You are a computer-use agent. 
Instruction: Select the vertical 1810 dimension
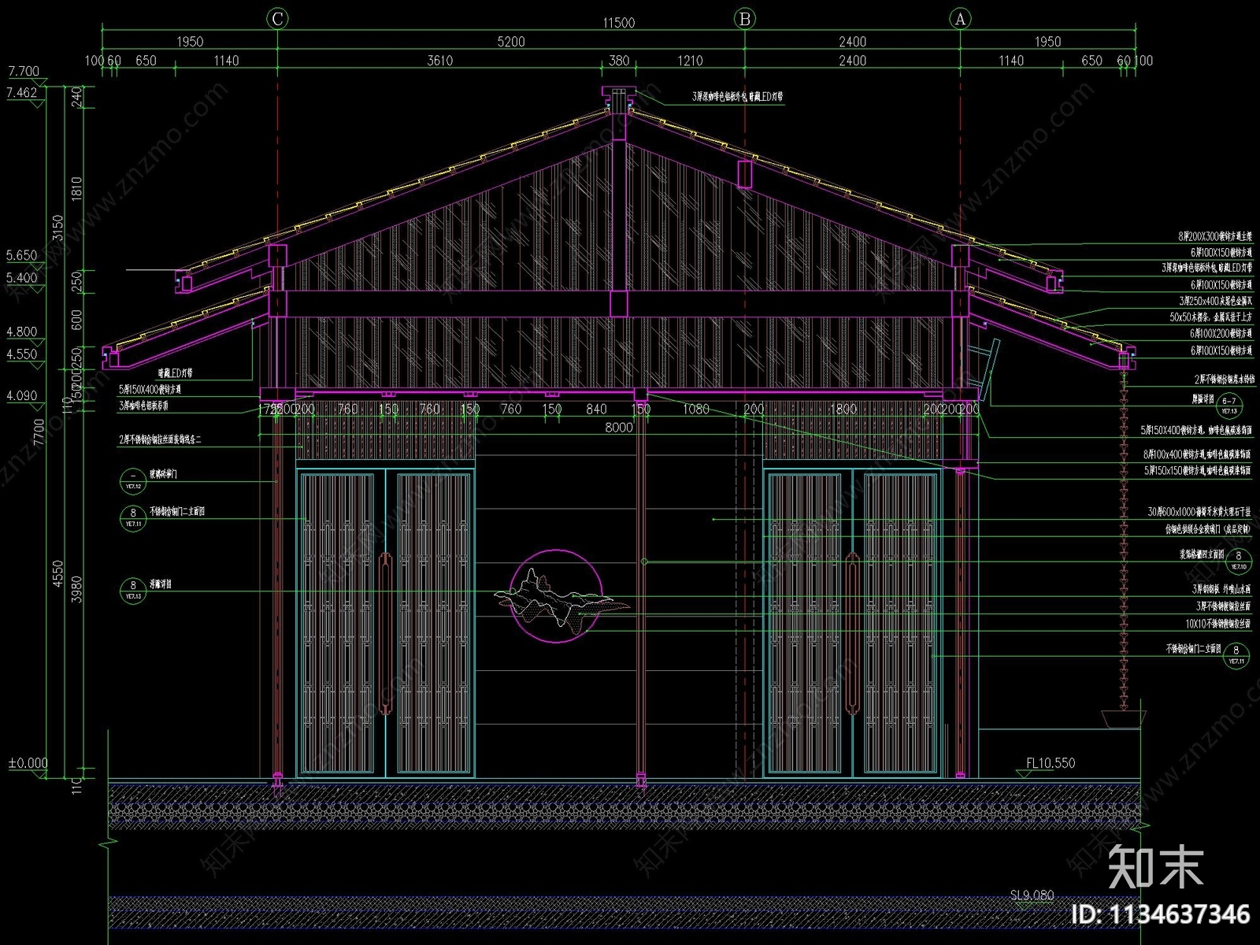point(76,188)
